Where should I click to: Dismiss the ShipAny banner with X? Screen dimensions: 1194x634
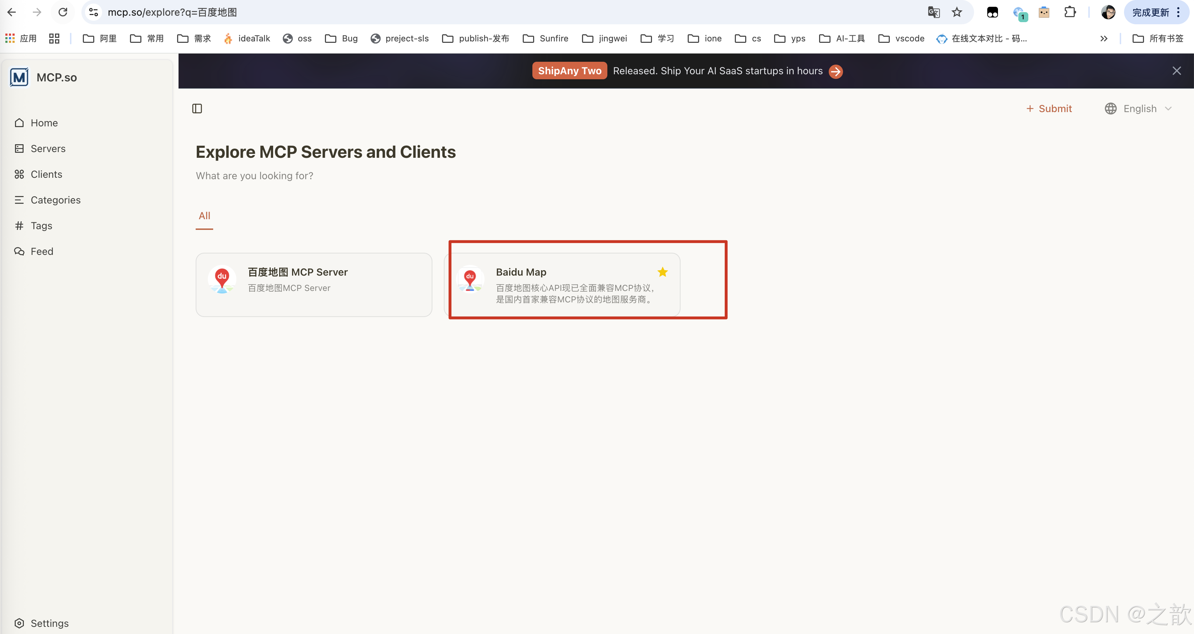pyautogui.click(x=1177, y=71)
